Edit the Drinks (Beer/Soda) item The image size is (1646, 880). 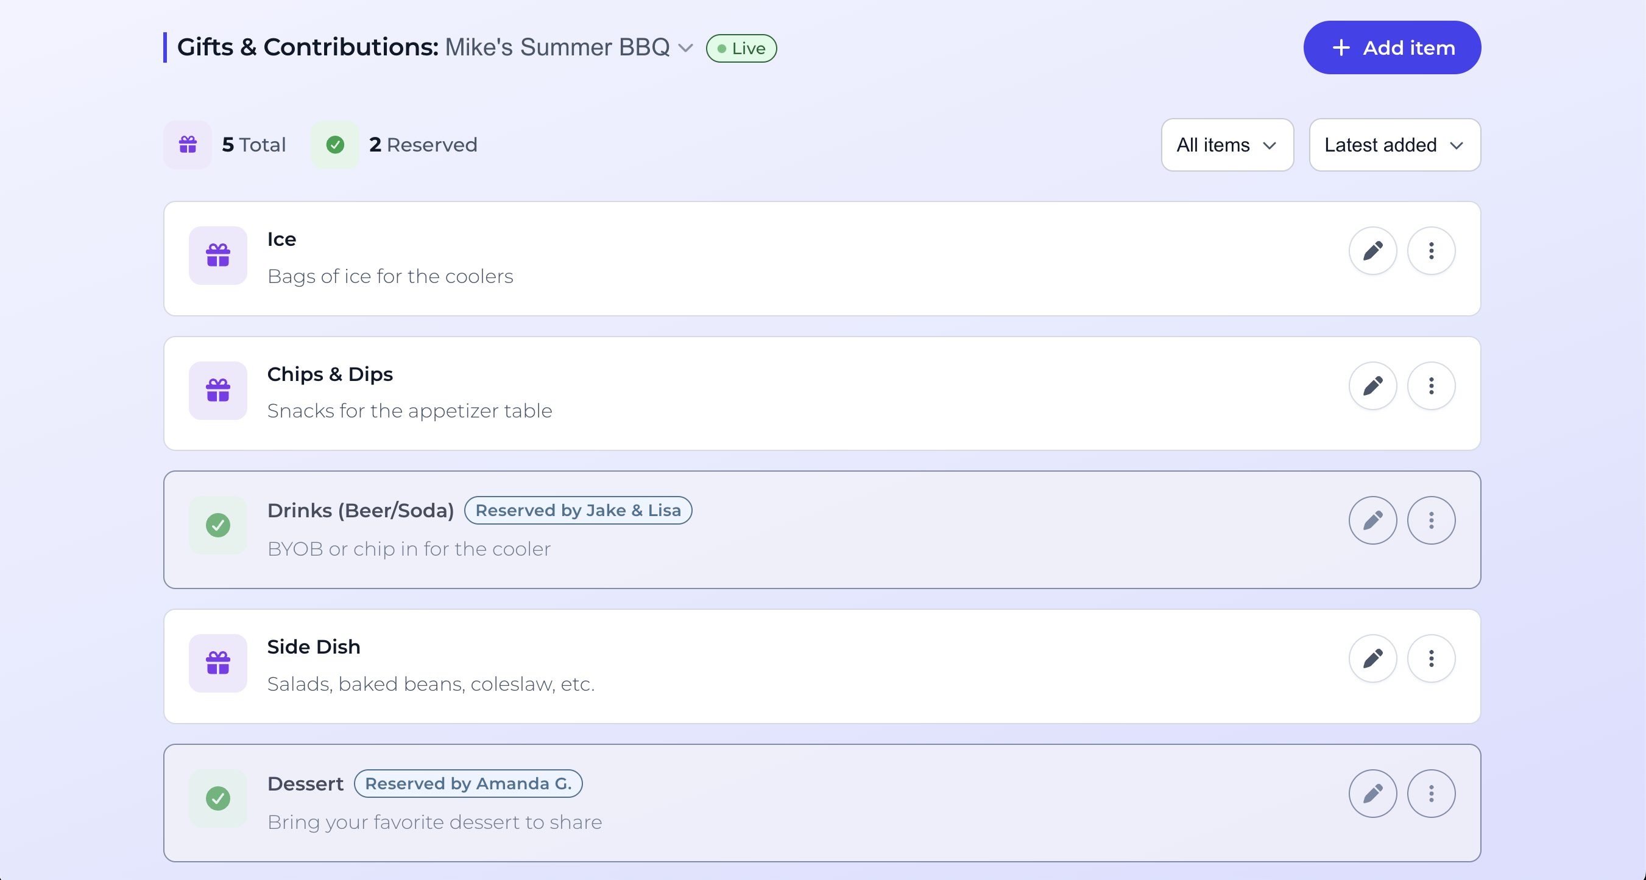(x=1372, y=520)
